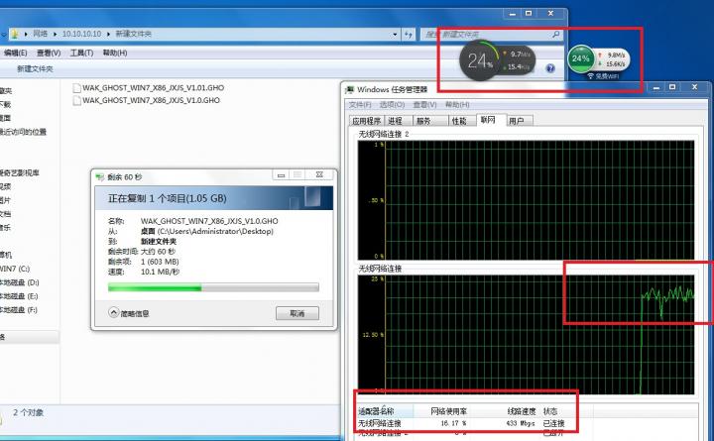Click file icon of V1.0.GHO
714x441 pixels.
pyautogui.click(x=77, y=100)
